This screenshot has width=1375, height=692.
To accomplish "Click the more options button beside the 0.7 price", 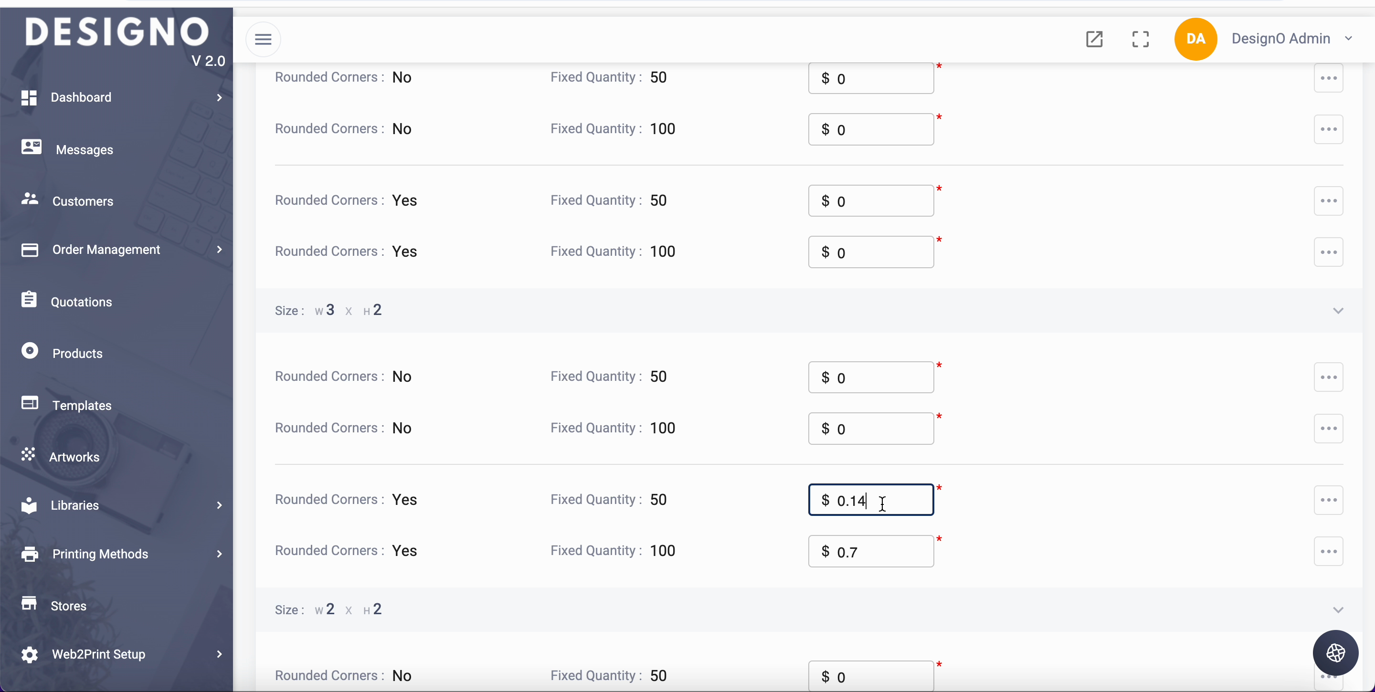I will [x=1328, y=552].
